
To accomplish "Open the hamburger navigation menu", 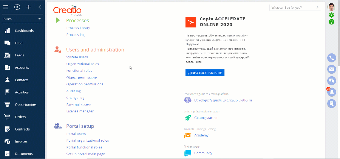I will point(6,7).
